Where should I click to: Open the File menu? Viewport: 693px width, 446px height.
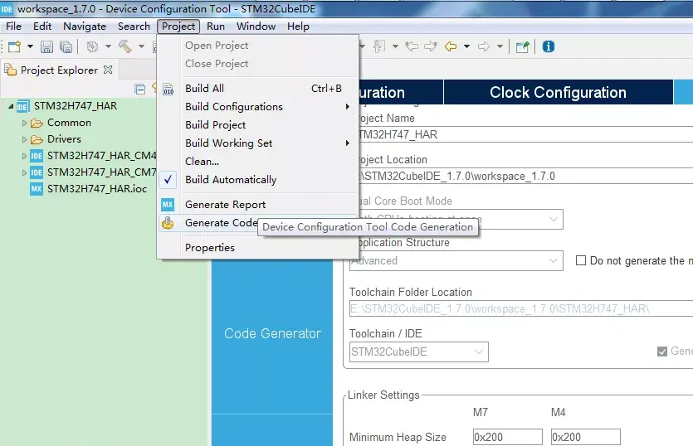[14, 27]
